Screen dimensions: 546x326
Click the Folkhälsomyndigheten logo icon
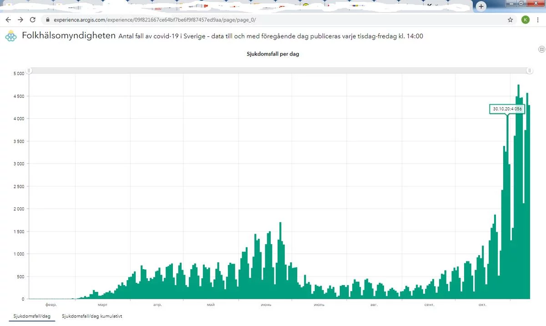11,36
